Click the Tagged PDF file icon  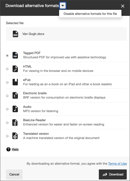click(x=15, y=55)
